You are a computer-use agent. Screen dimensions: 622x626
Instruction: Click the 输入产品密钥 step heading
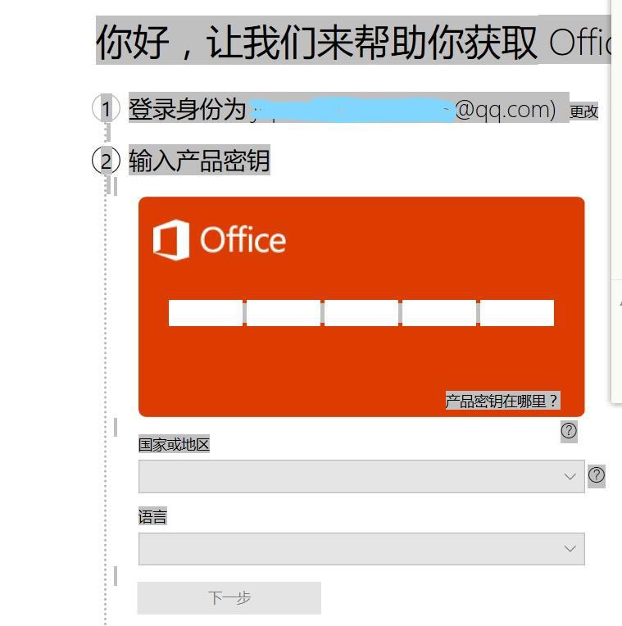tap(199, 160)
